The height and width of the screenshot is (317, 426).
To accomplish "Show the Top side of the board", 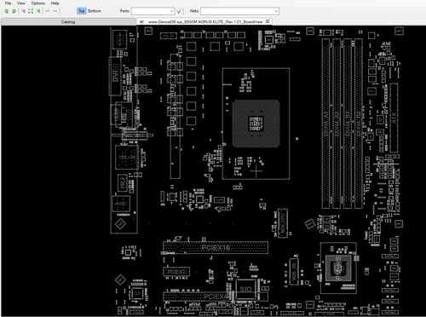I will [82, 11].
